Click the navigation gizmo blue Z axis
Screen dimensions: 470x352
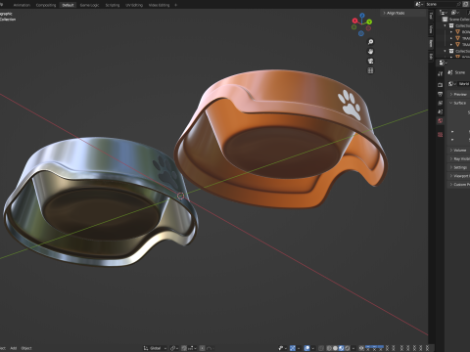coord(362,15)
